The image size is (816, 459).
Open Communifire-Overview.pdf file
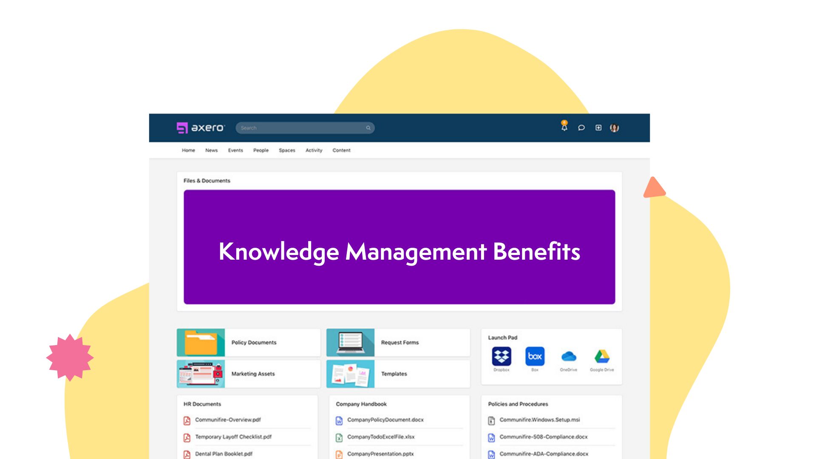pos(228,419)
